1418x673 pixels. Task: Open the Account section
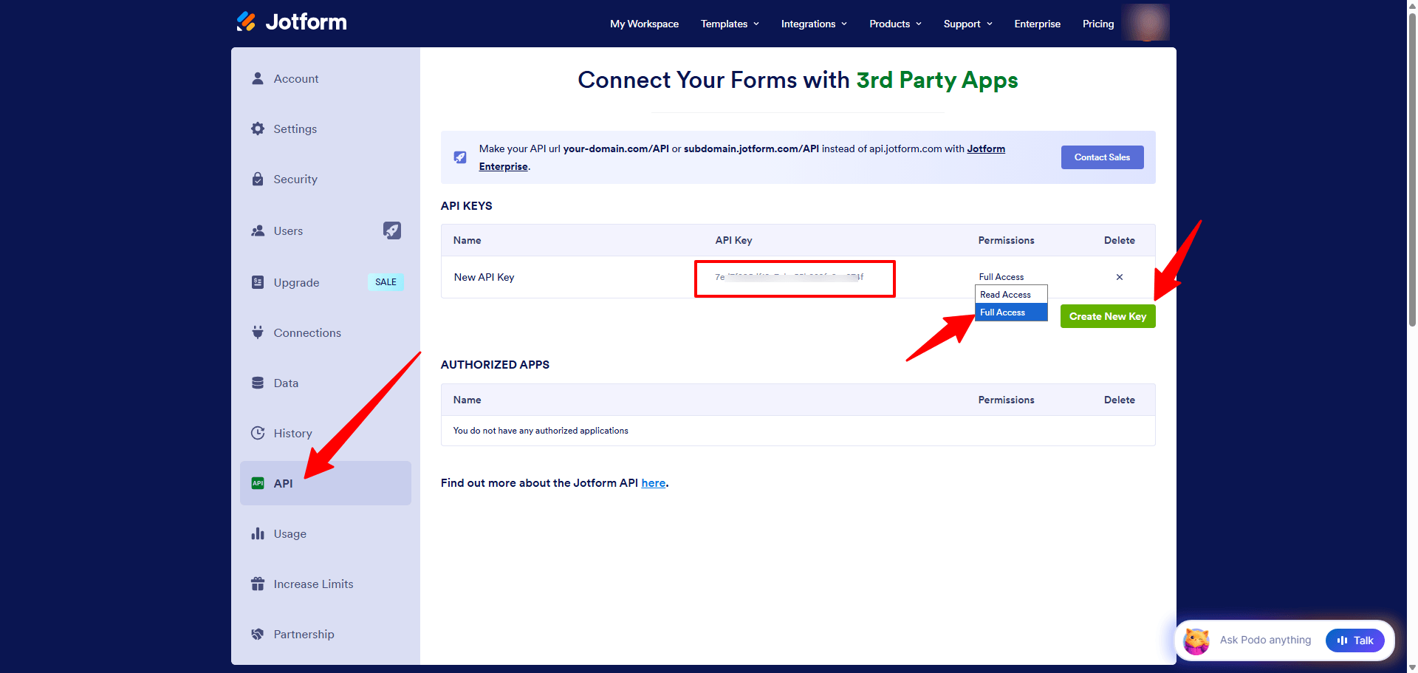(x=326, y=78)
